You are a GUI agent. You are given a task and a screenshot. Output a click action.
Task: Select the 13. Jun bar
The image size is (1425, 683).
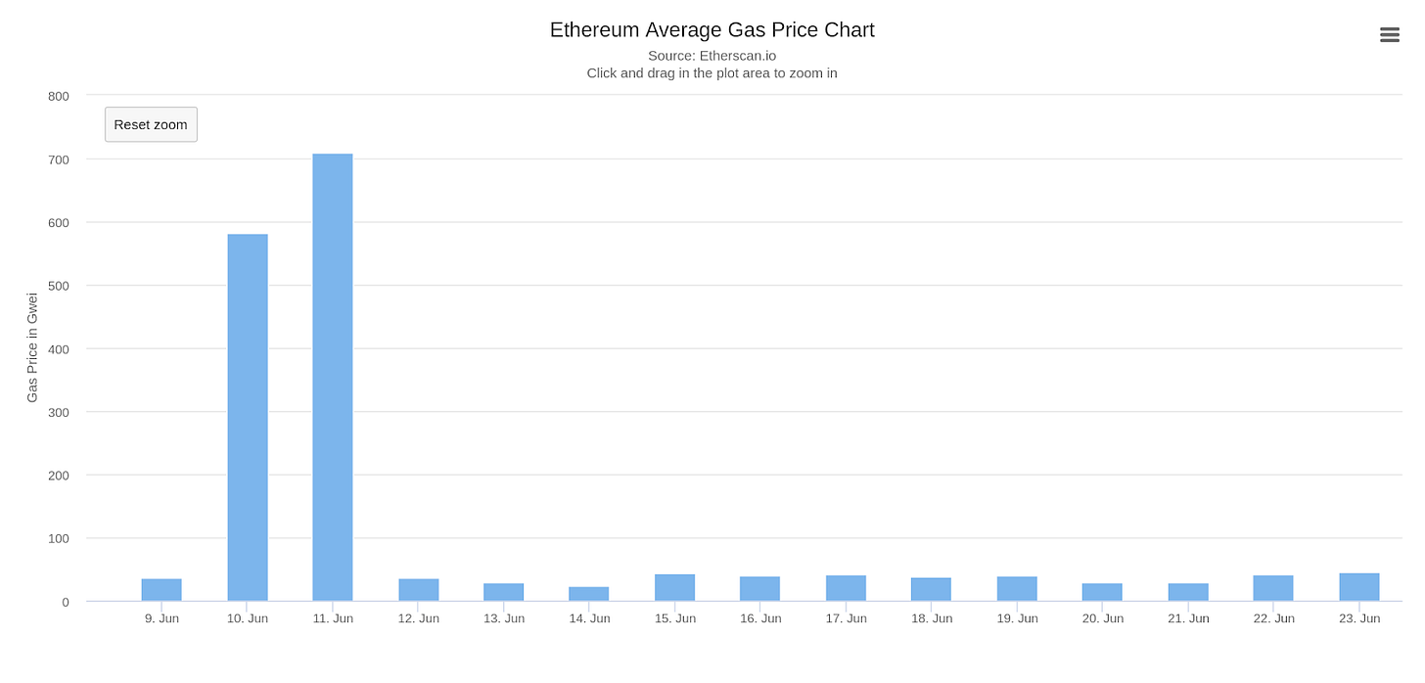[x=504, y=592]
